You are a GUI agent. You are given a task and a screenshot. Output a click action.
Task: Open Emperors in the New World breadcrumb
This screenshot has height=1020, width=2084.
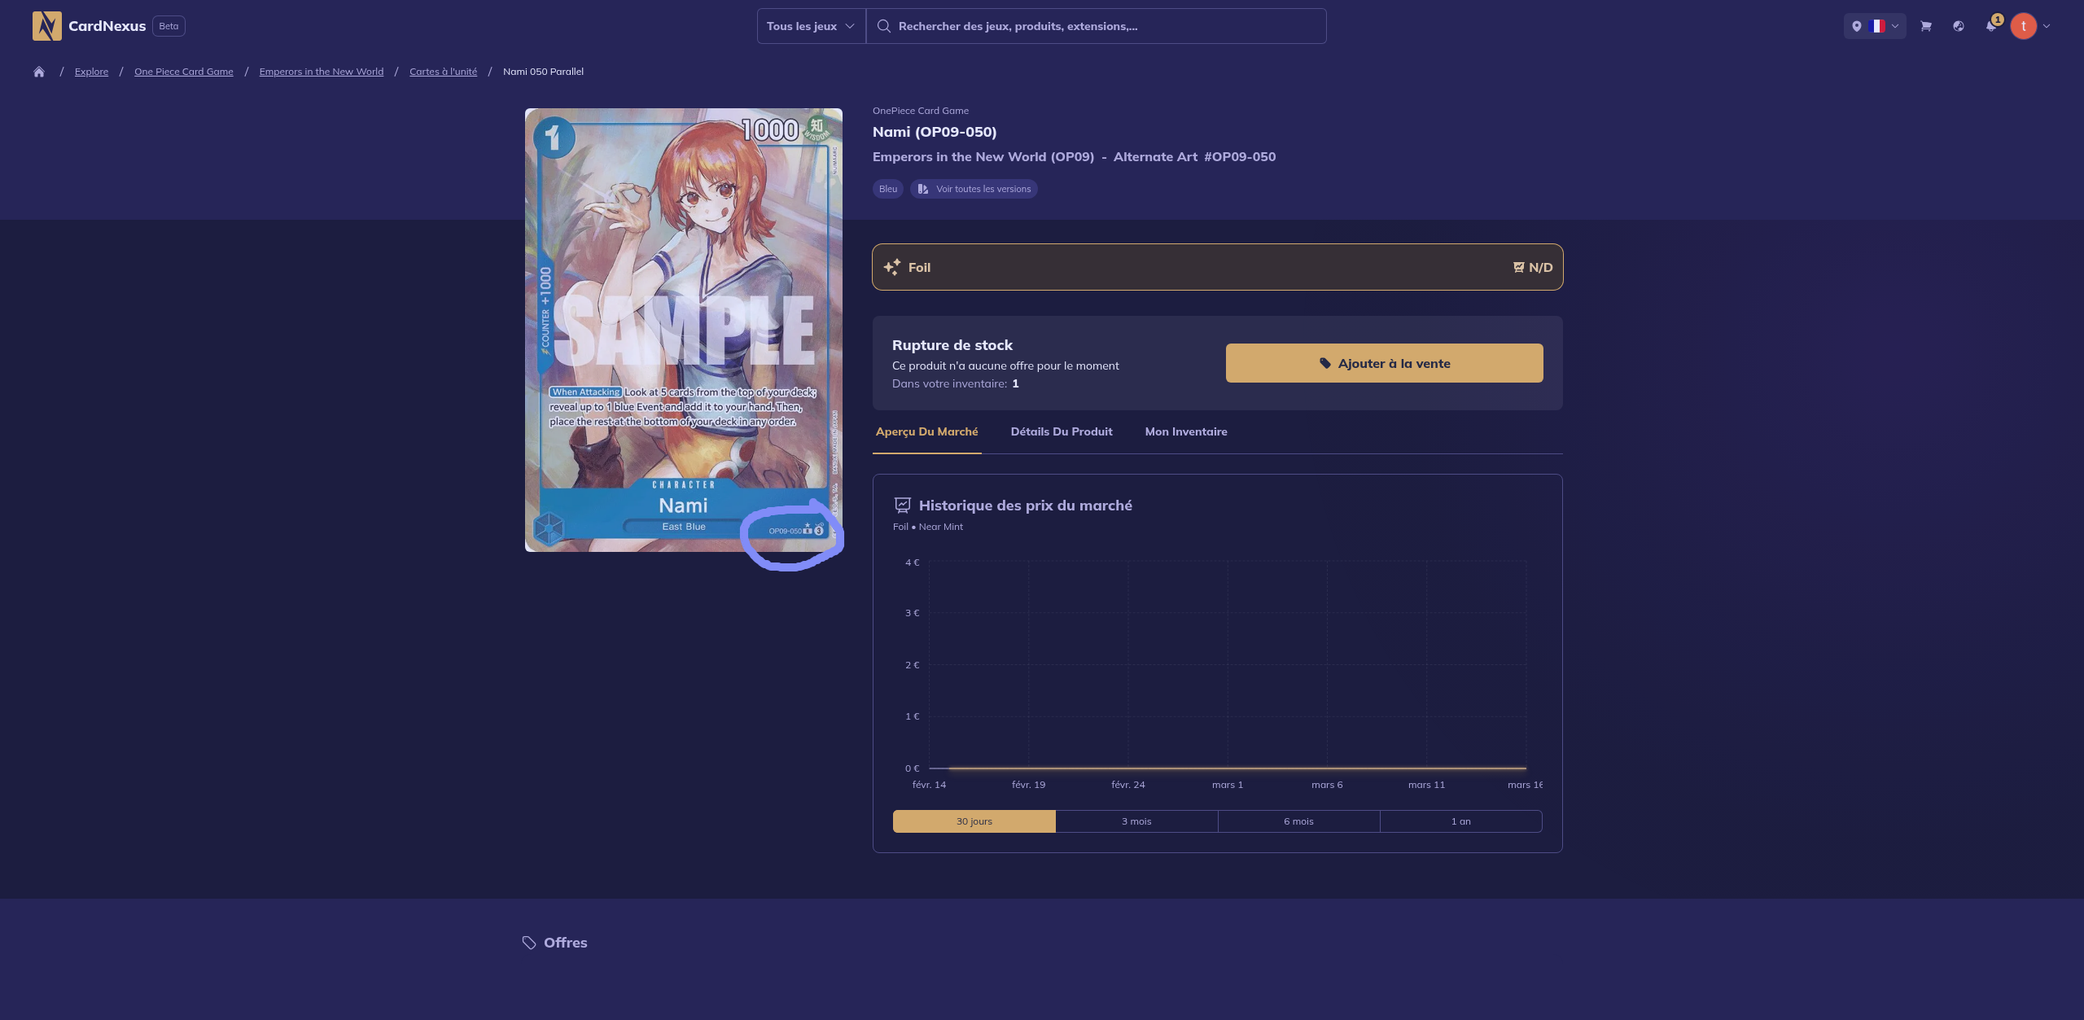[321, 72]
